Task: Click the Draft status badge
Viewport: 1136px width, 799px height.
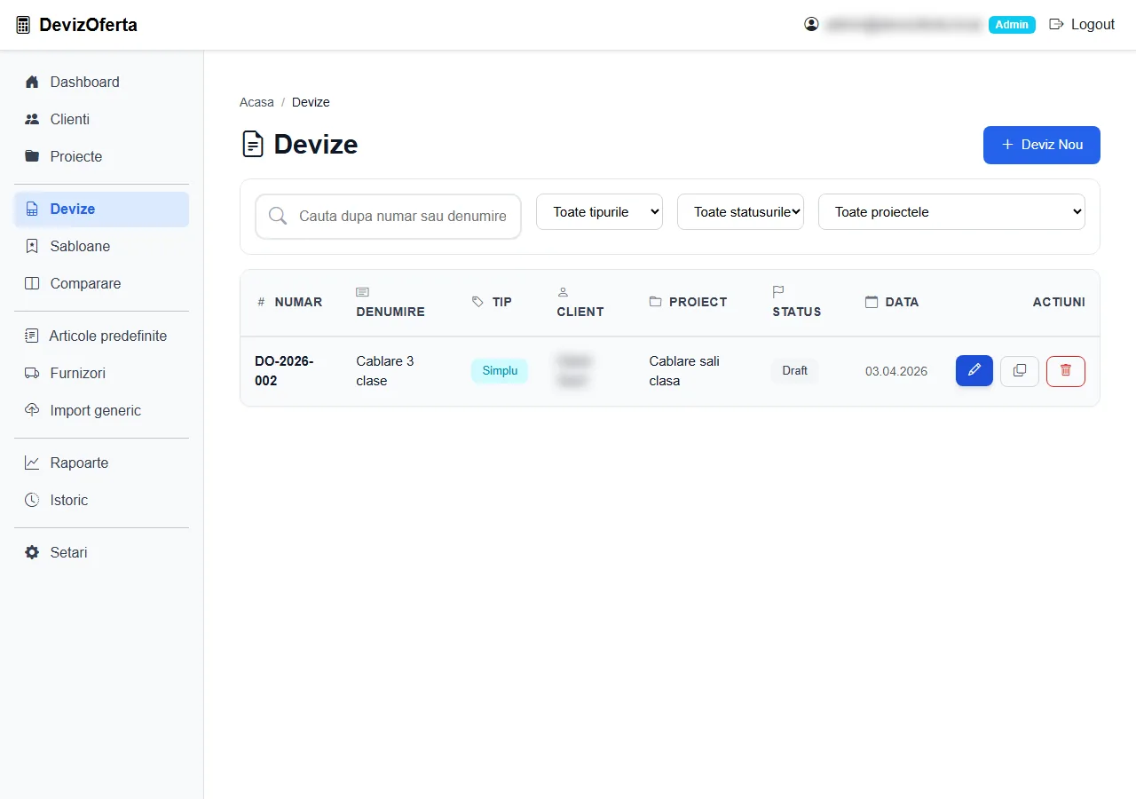Action: click(x=795, y=371)
